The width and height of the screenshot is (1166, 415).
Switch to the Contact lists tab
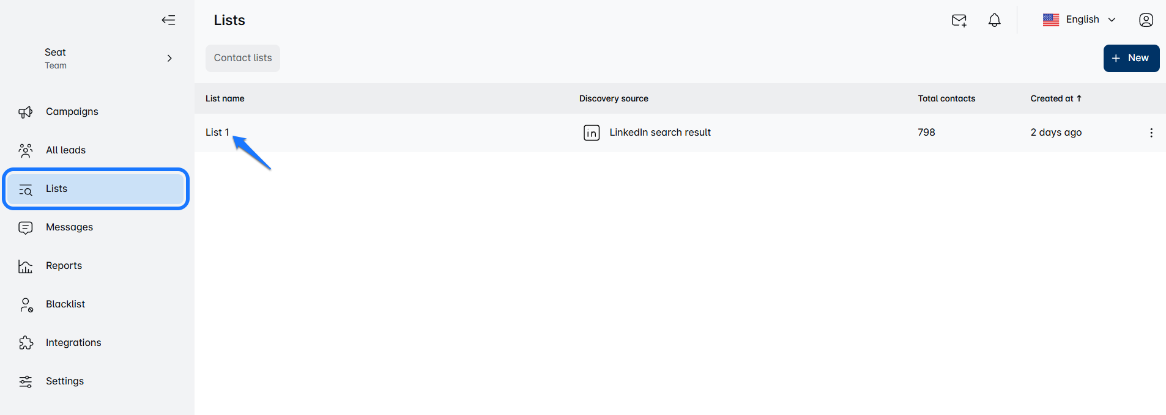(243, 58)
